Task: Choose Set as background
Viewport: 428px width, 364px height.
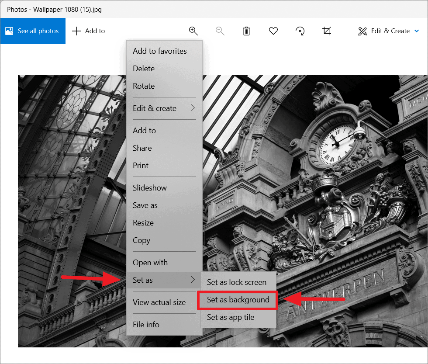Action: tap(238, 300)
